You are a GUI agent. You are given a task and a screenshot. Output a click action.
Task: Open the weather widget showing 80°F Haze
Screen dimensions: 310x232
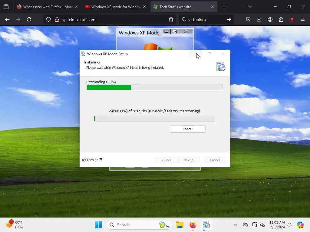point(14,225)
